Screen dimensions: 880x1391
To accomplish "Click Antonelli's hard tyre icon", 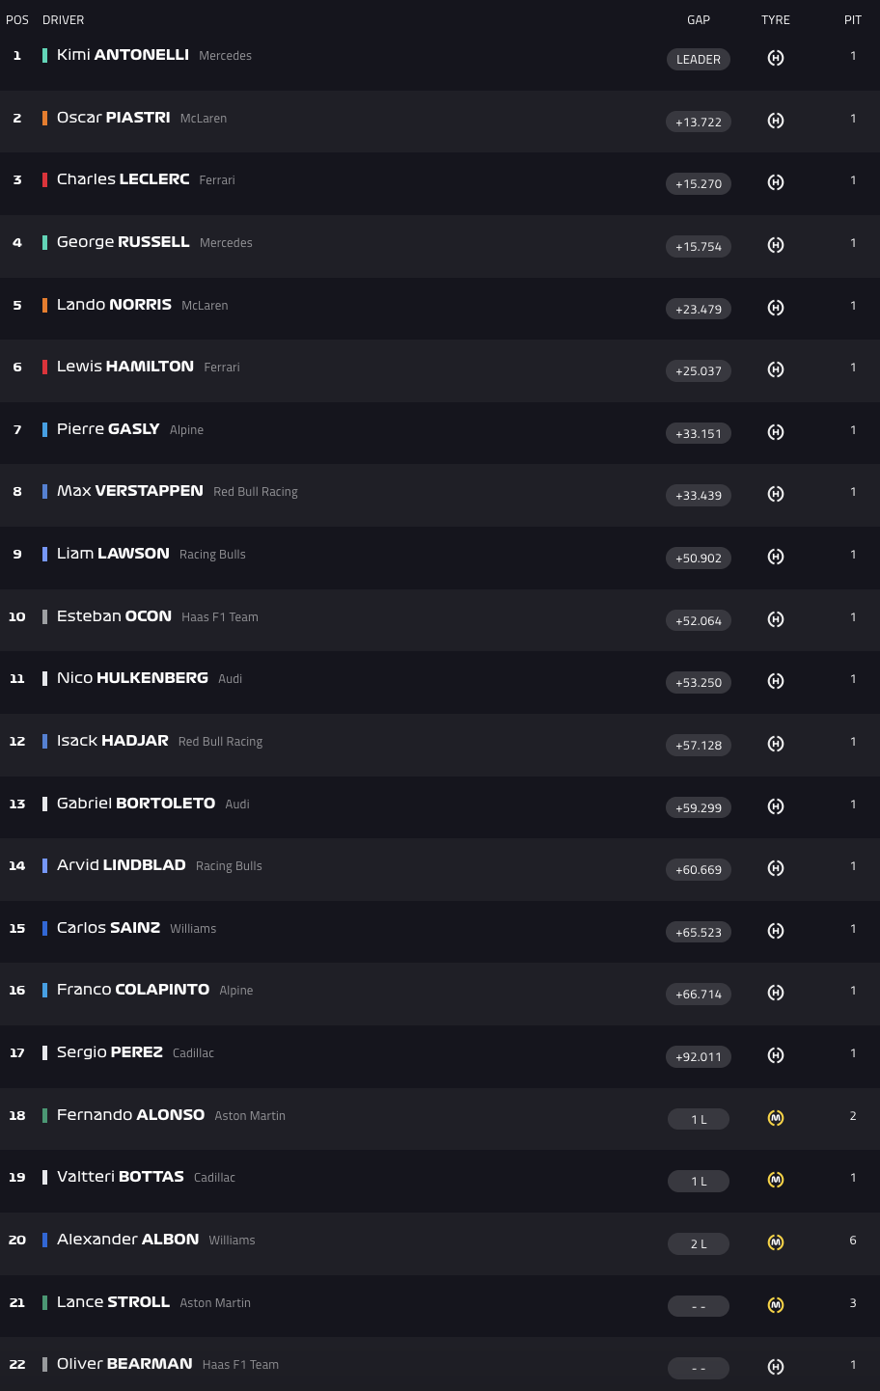I will click(776, 58).
